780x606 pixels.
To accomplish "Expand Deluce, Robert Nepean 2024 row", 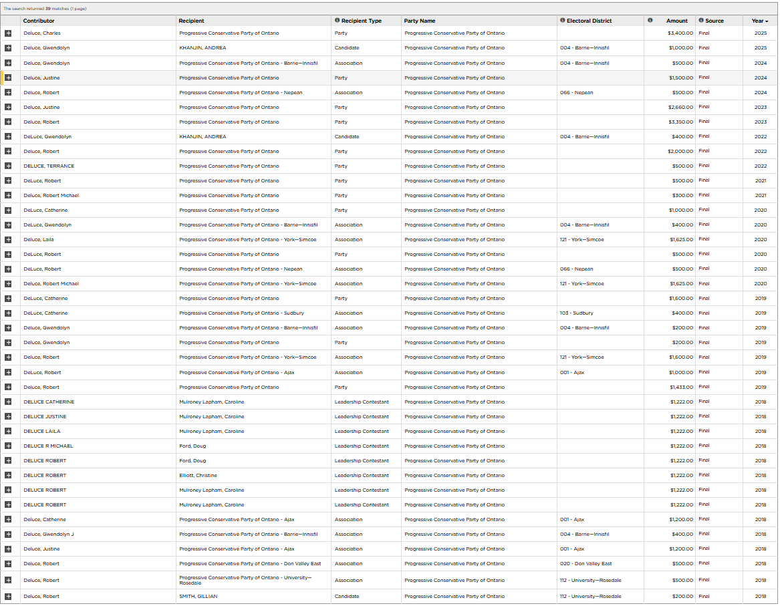I will pos(8,92).
